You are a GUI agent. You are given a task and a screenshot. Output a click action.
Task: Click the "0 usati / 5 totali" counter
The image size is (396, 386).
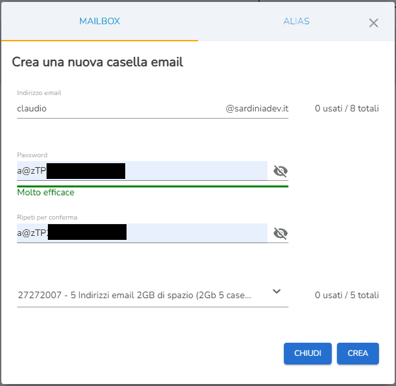pos(346,296)
